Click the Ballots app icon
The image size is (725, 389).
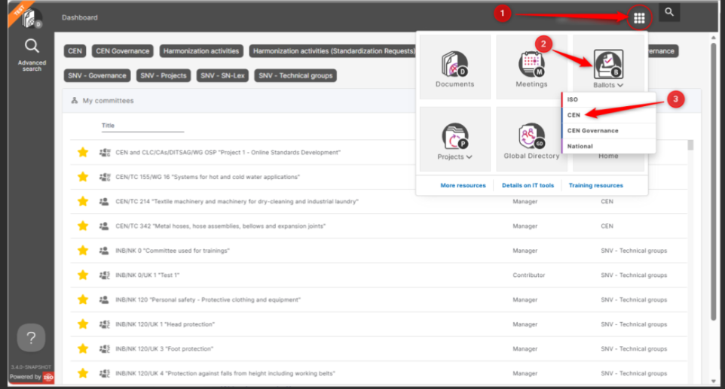(x=608, y=64)
